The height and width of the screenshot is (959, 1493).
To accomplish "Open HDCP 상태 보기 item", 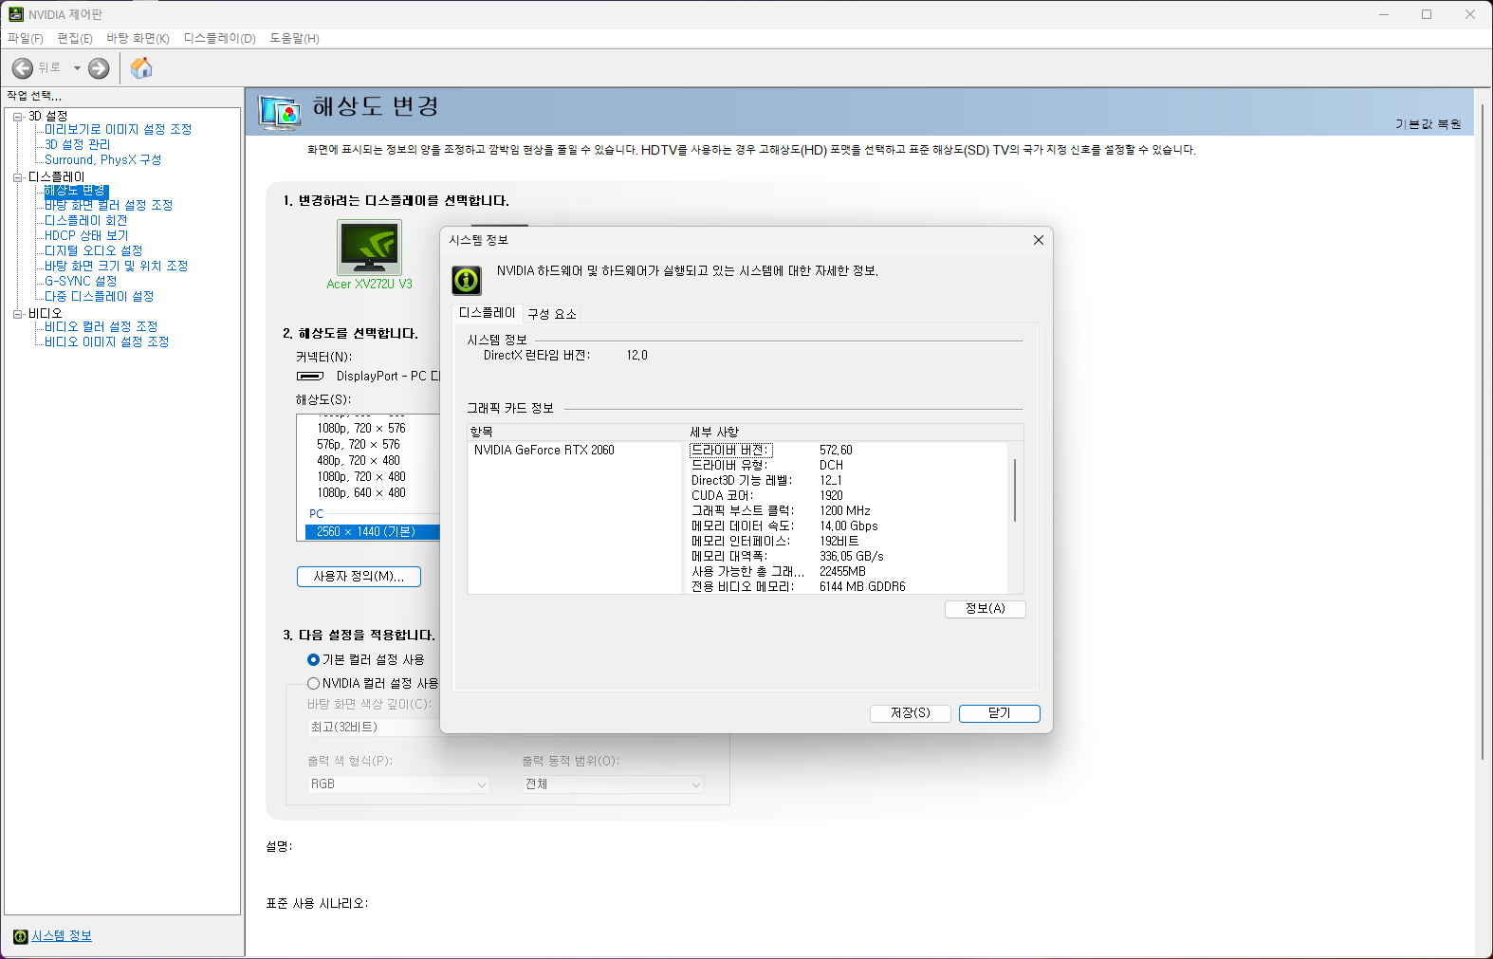I will click(x=86, y=235).
